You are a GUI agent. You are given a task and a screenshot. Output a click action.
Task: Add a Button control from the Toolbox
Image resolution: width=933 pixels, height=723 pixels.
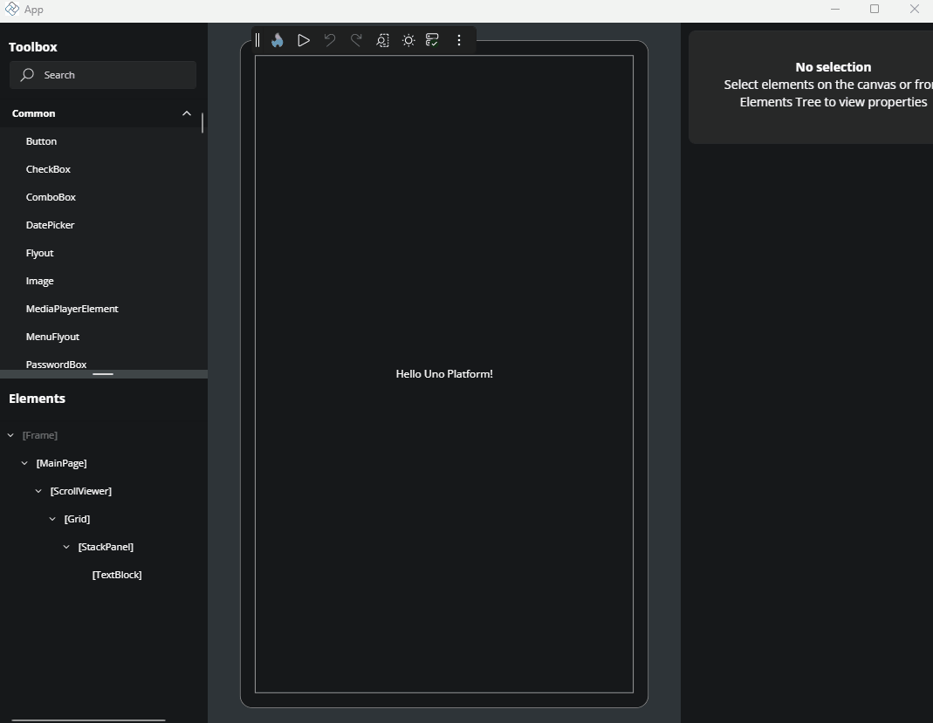41,141
